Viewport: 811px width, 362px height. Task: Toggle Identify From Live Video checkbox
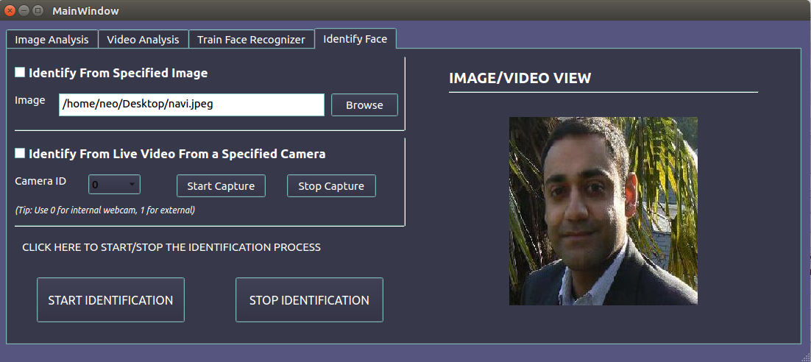[x=20, y=154]
